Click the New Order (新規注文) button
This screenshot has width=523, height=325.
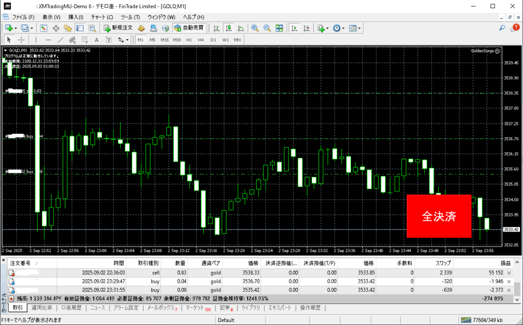(118, 28)
